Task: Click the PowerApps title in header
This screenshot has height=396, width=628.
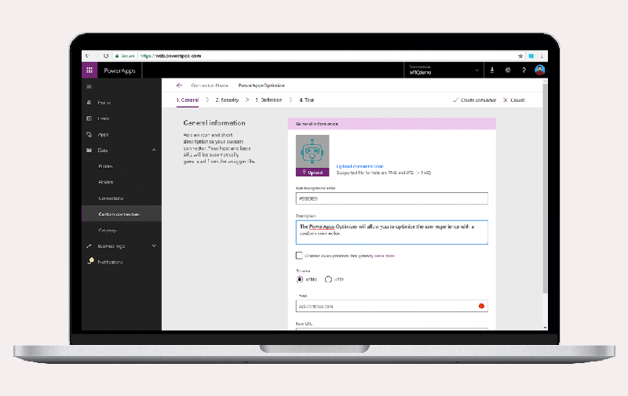Action: (x=120, y=71)
